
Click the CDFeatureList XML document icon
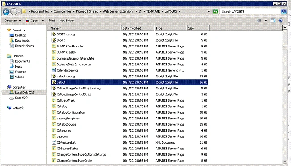(54, 142)
